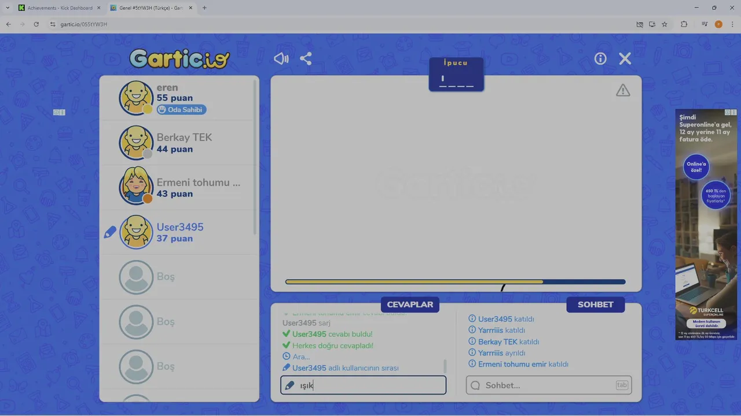This screenshot has height=416, width=741.
Task: Click the pencil icon in the answer field
Action: tap(289, 385)
